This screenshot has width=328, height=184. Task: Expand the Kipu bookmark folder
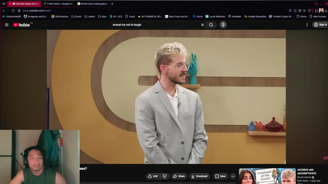point(102,16)
